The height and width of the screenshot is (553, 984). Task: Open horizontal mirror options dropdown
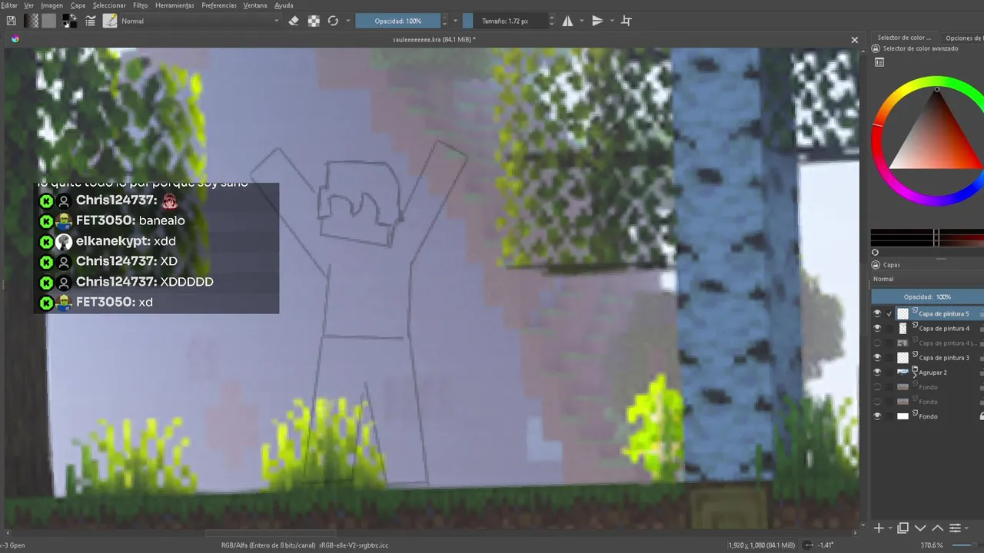[581, 21]
